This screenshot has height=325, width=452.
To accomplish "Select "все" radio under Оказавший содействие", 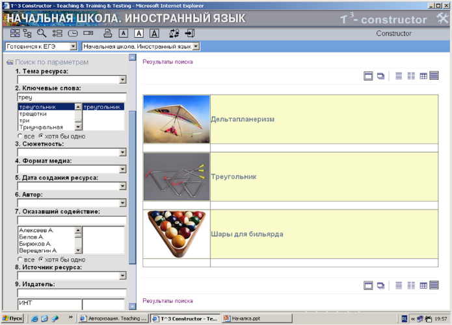I will (x=20, y=259).
